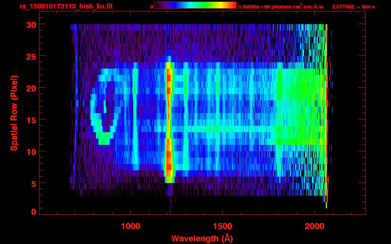Screen dimensions: 391x244
Task: Click the 5.00000e+06 photons/cm²/sec/A/sr label
Action: click(281, 7)
